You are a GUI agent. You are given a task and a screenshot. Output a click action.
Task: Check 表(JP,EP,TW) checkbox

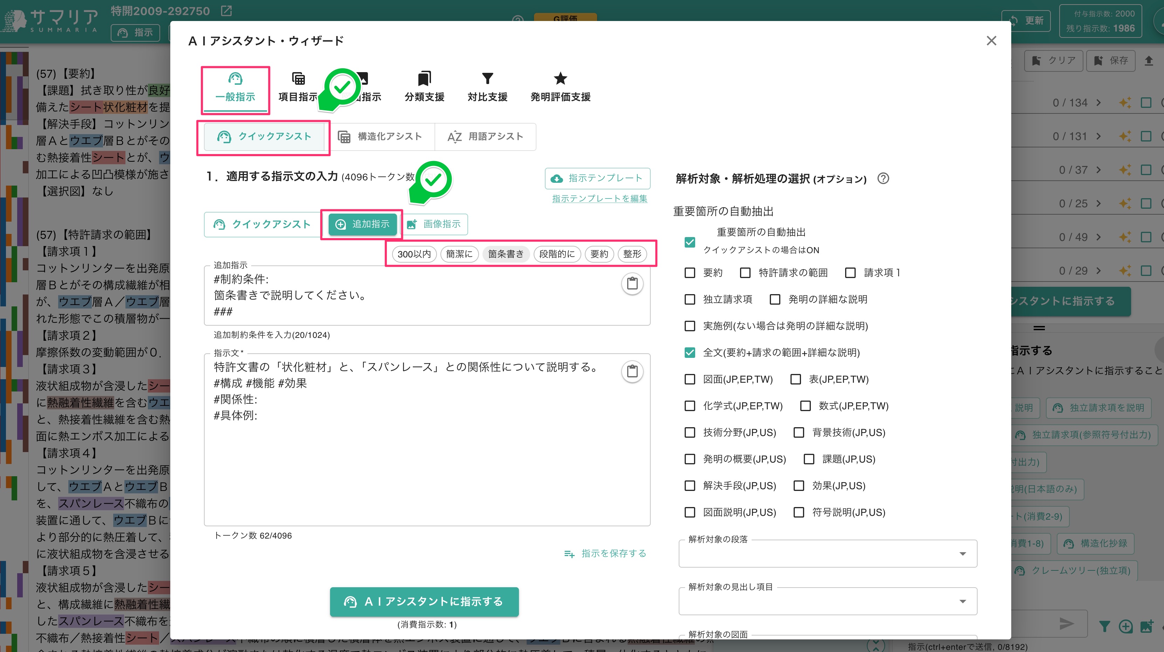[x=795, y=379]
